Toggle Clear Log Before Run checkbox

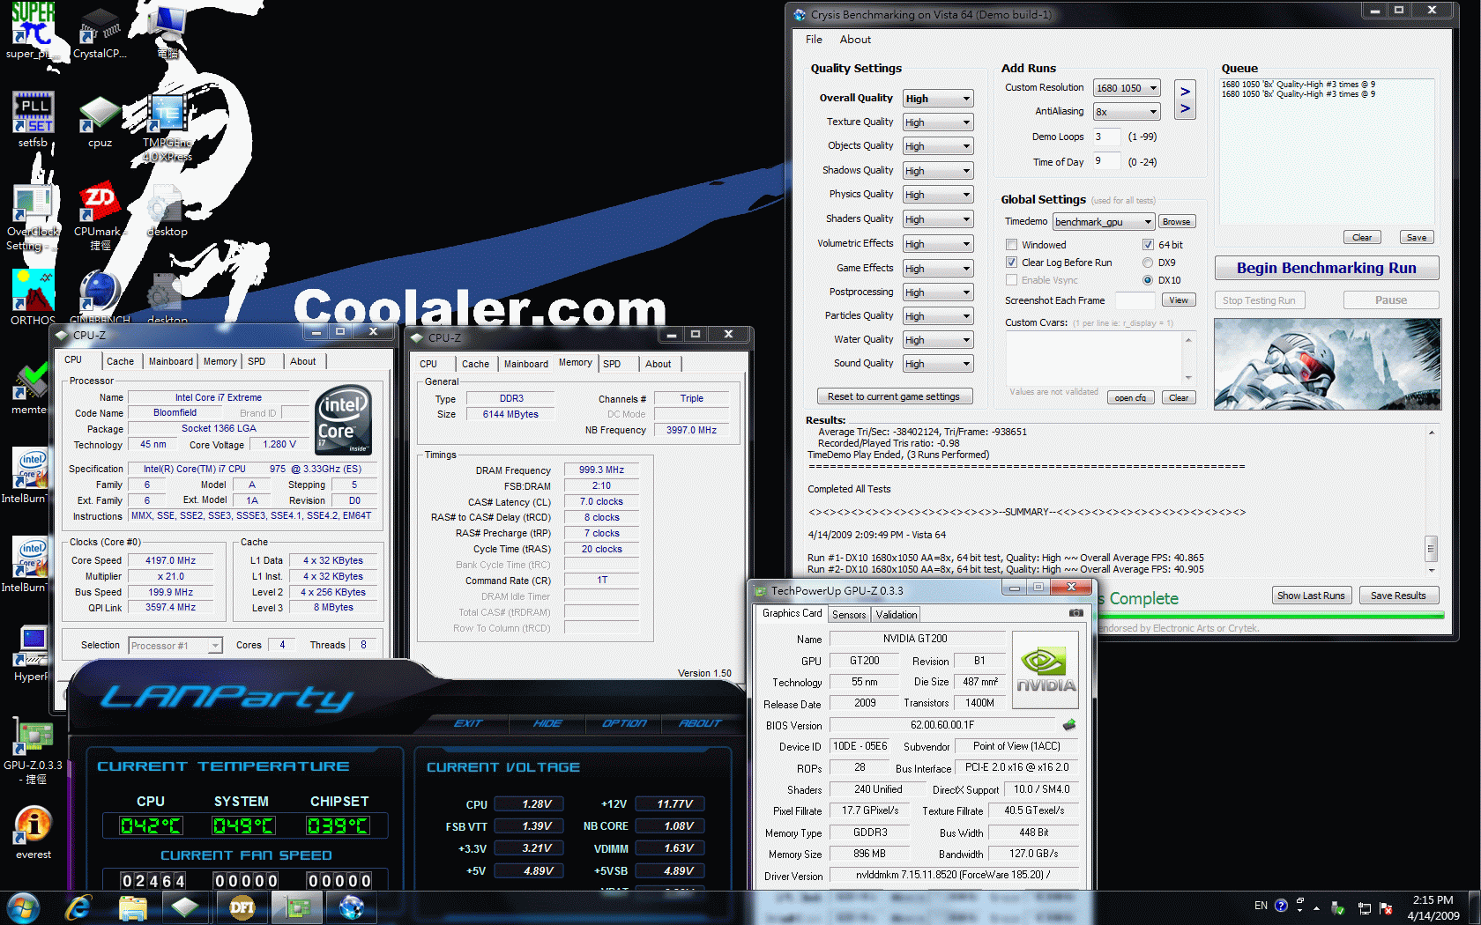[x=1012, y=263]
